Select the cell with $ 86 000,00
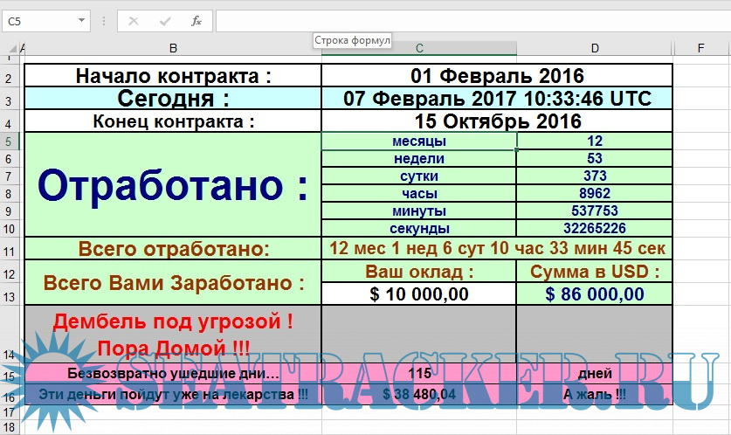 [594, 294]
